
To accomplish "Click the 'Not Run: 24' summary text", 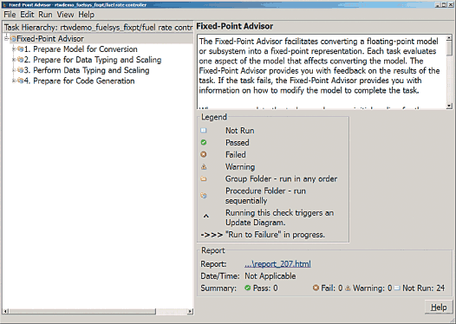I will (424, 288).
